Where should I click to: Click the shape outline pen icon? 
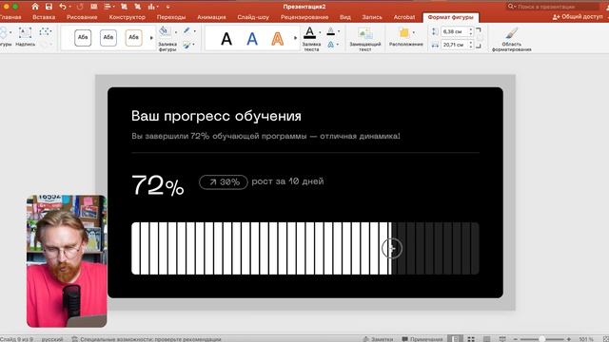point(187,30)
